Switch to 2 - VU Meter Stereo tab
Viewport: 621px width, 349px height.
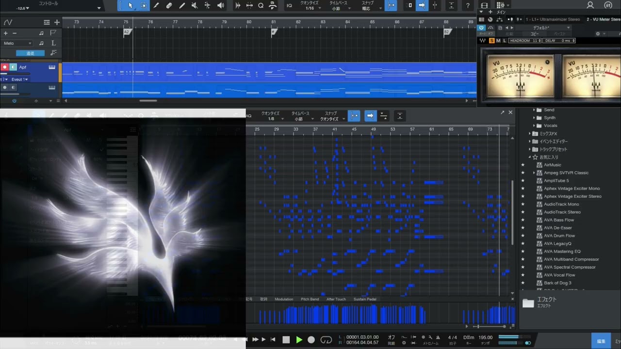click(x=603, y=19)
